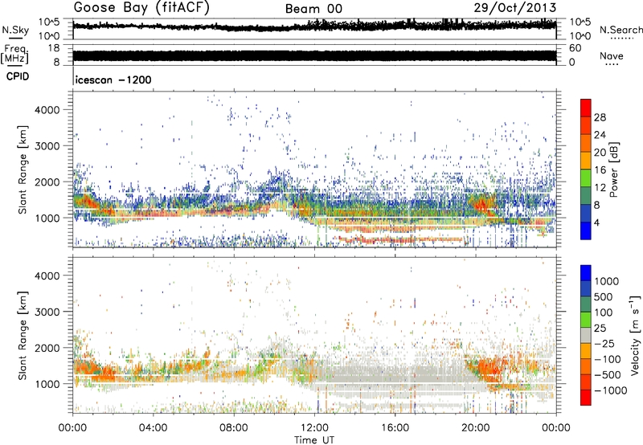Click the 'Freq. [MHz]' label

14,54
